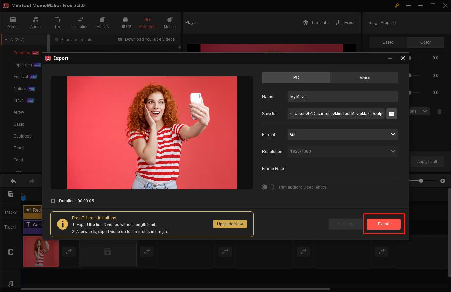Click the woman selfie clip thumbnail in timeline
Screen dimensions: 451x292
tap(41, 252)
